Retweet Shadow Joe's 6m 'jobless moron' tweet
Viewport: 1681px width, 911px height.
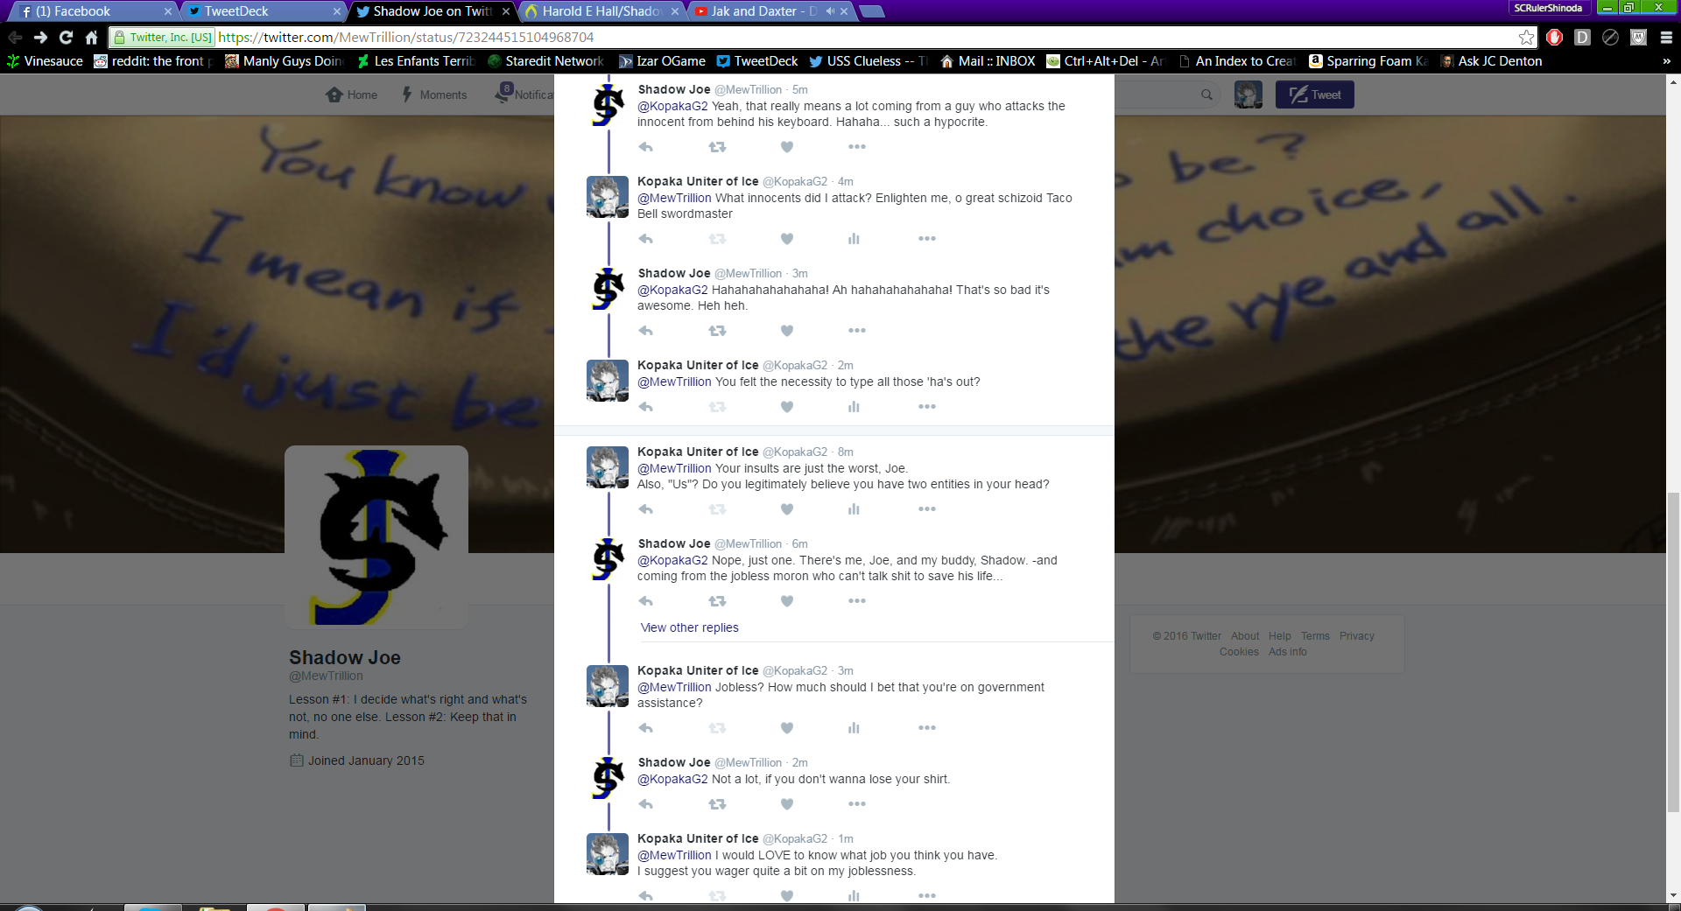(717, 601)
